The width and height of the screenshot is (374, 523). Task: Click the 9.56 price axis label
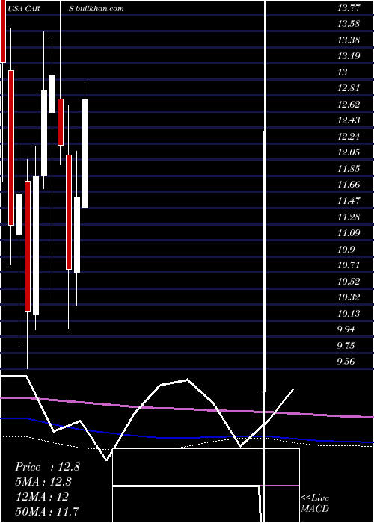pos(346,361)
